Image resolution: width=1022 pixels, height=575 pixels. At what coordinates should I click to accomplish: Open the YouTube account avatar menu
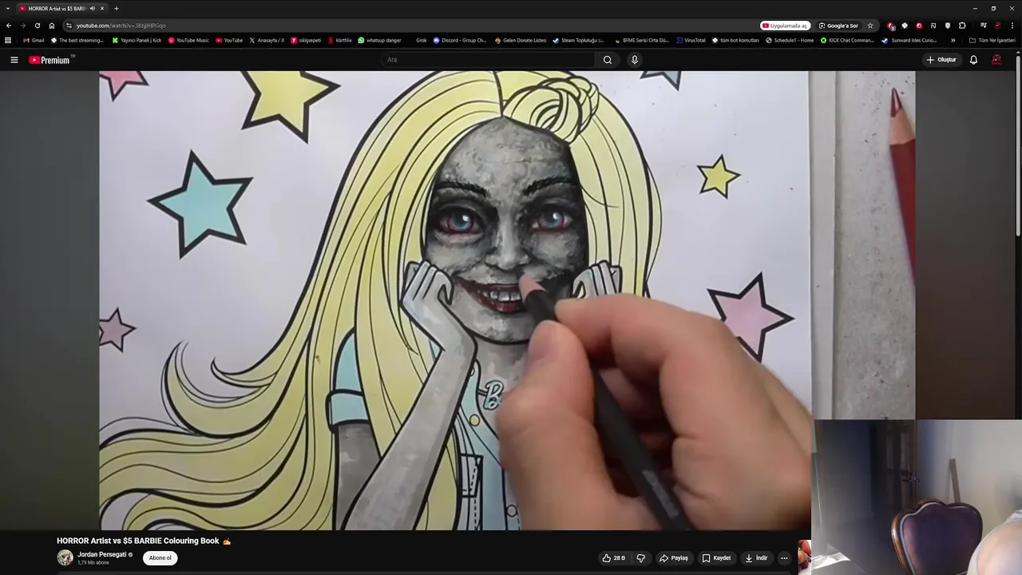[996, 60]
